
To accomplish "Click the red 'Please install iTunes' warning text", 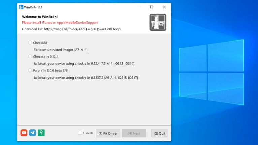I will (x=60, y=23).
